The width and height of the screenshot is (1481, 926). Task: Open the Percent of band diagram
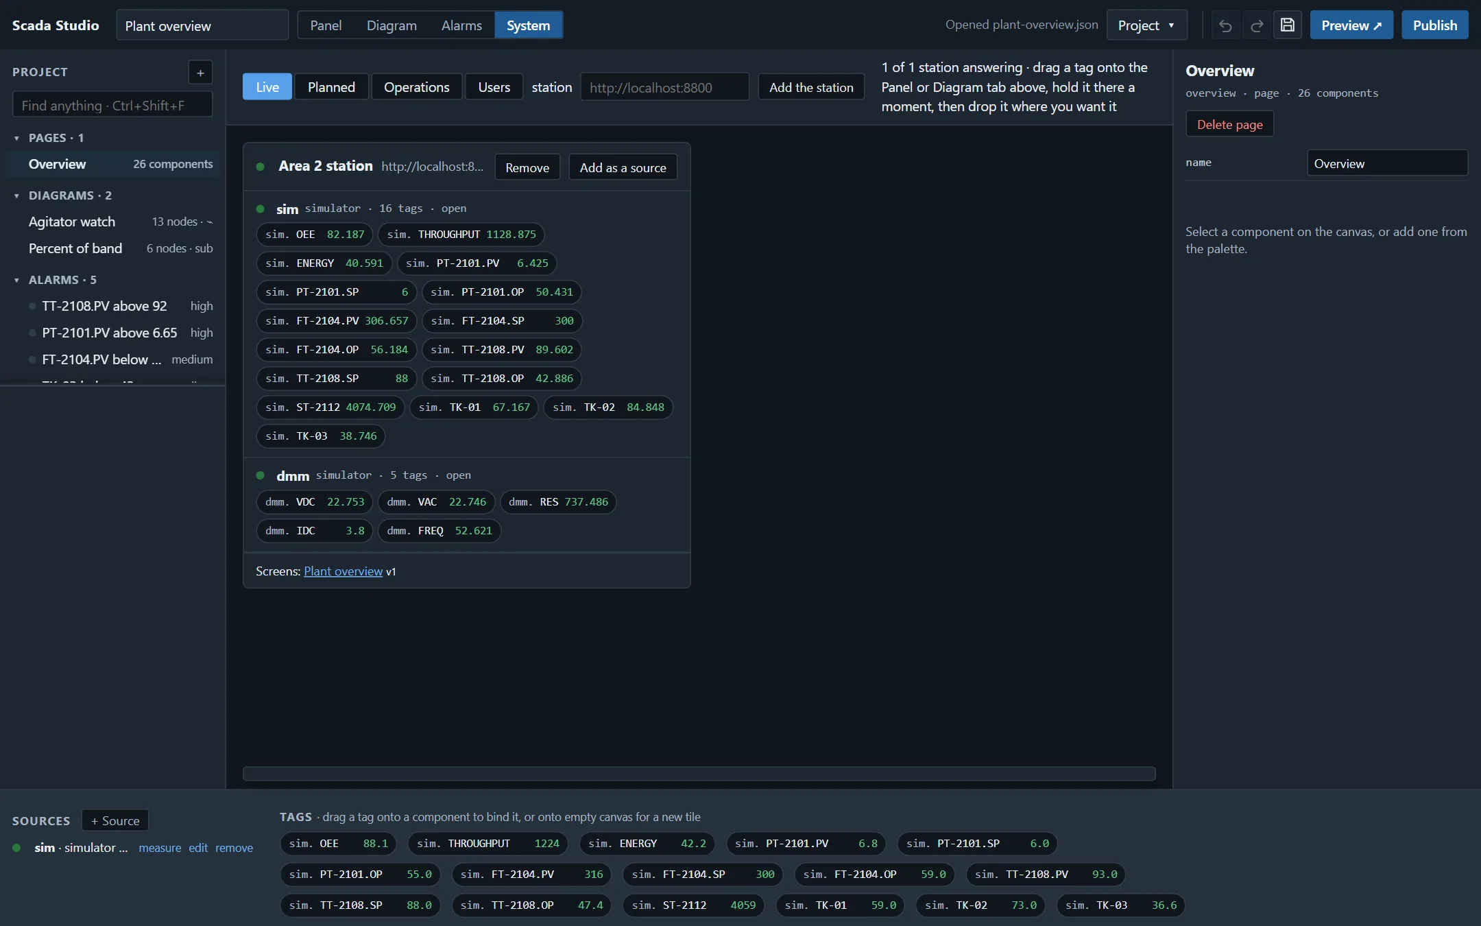(112, 248)
